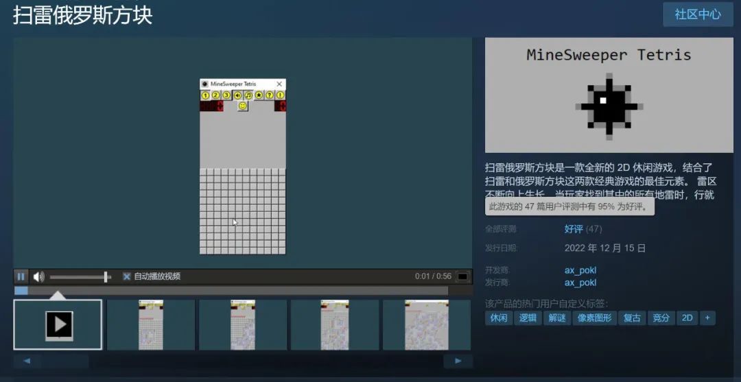Open developer ax_pokl link beside 开发商
The height and width of the screenshot is (382, 741).
(580, 270)
